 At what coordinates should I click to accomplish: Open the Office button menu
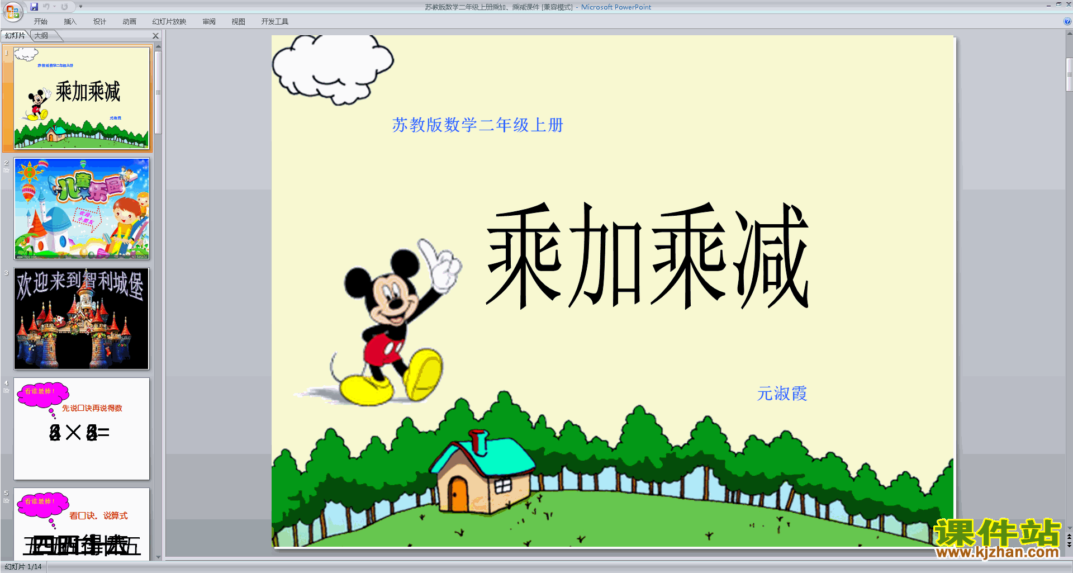pos(12,11)
